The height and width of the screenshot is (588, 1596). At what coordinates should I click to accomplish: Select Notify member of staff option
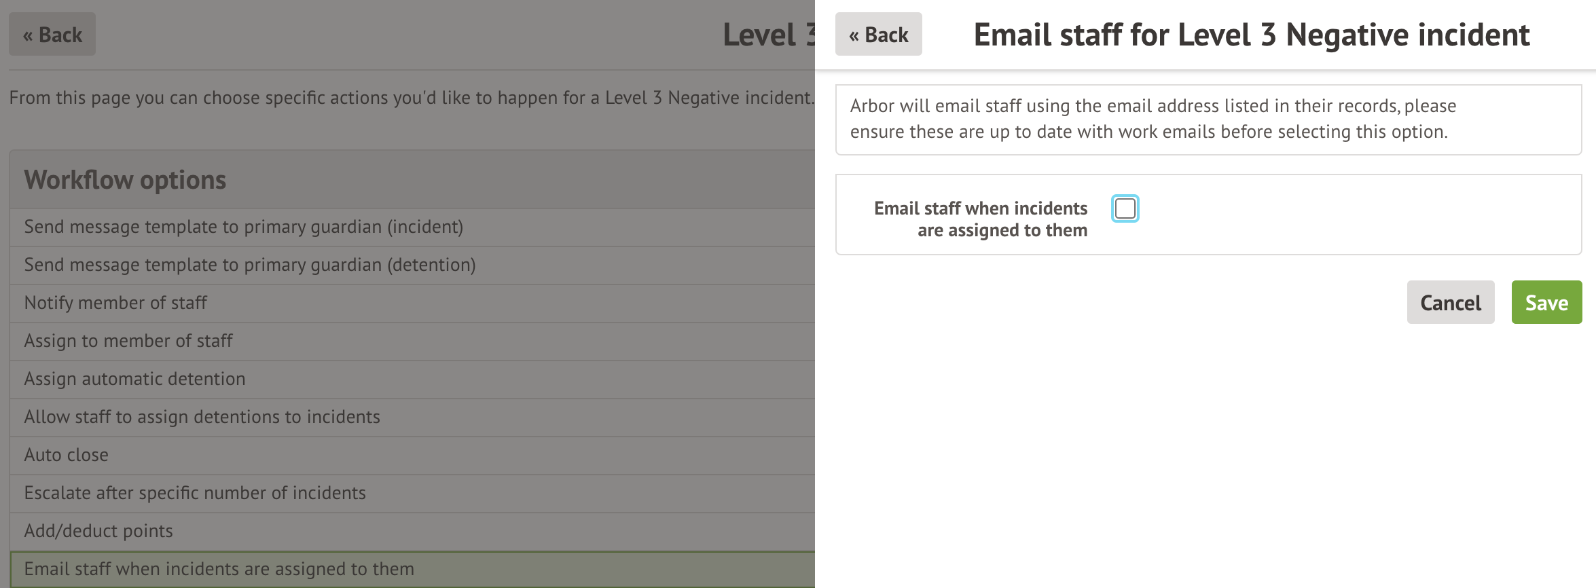coord(115,303)
